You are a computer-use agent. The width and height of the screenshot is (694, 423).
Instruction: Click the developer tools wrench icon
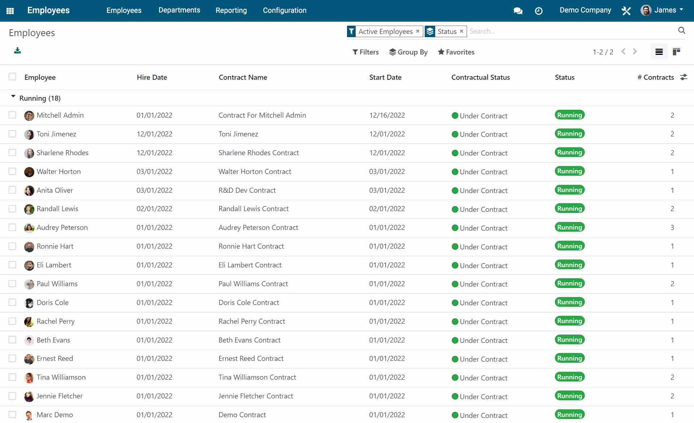[x=626, y=10]
